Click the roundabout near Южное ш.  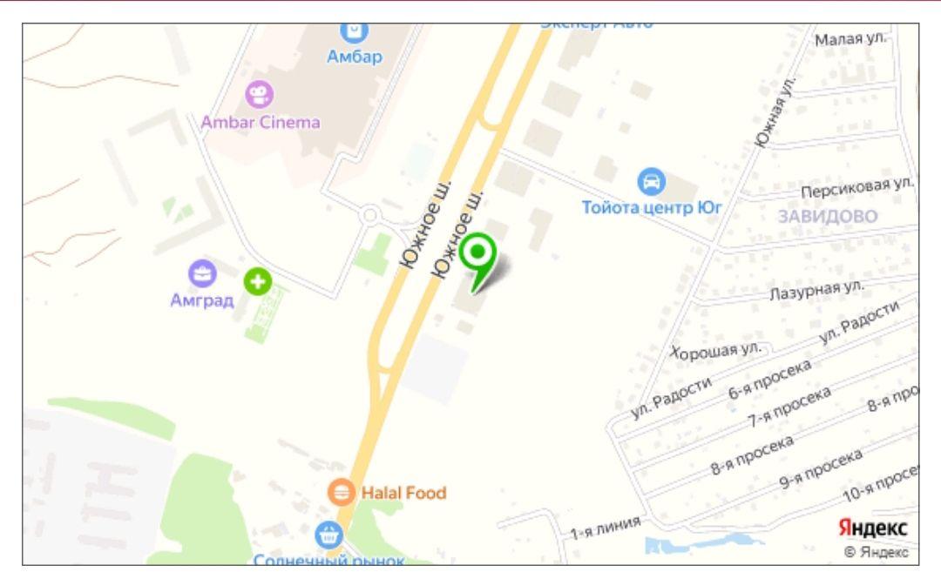[x=370, y=215]
